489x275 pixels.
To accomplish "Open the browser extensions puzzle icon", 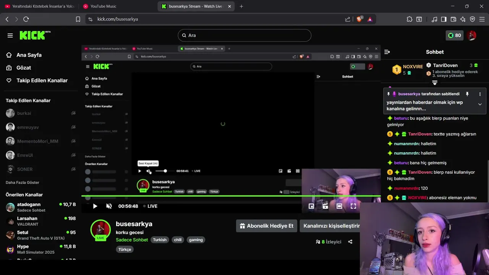I will (x=410, y=19).
